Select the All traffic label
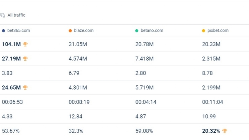The width and height of the screenshot is (249, 140). 16,15
